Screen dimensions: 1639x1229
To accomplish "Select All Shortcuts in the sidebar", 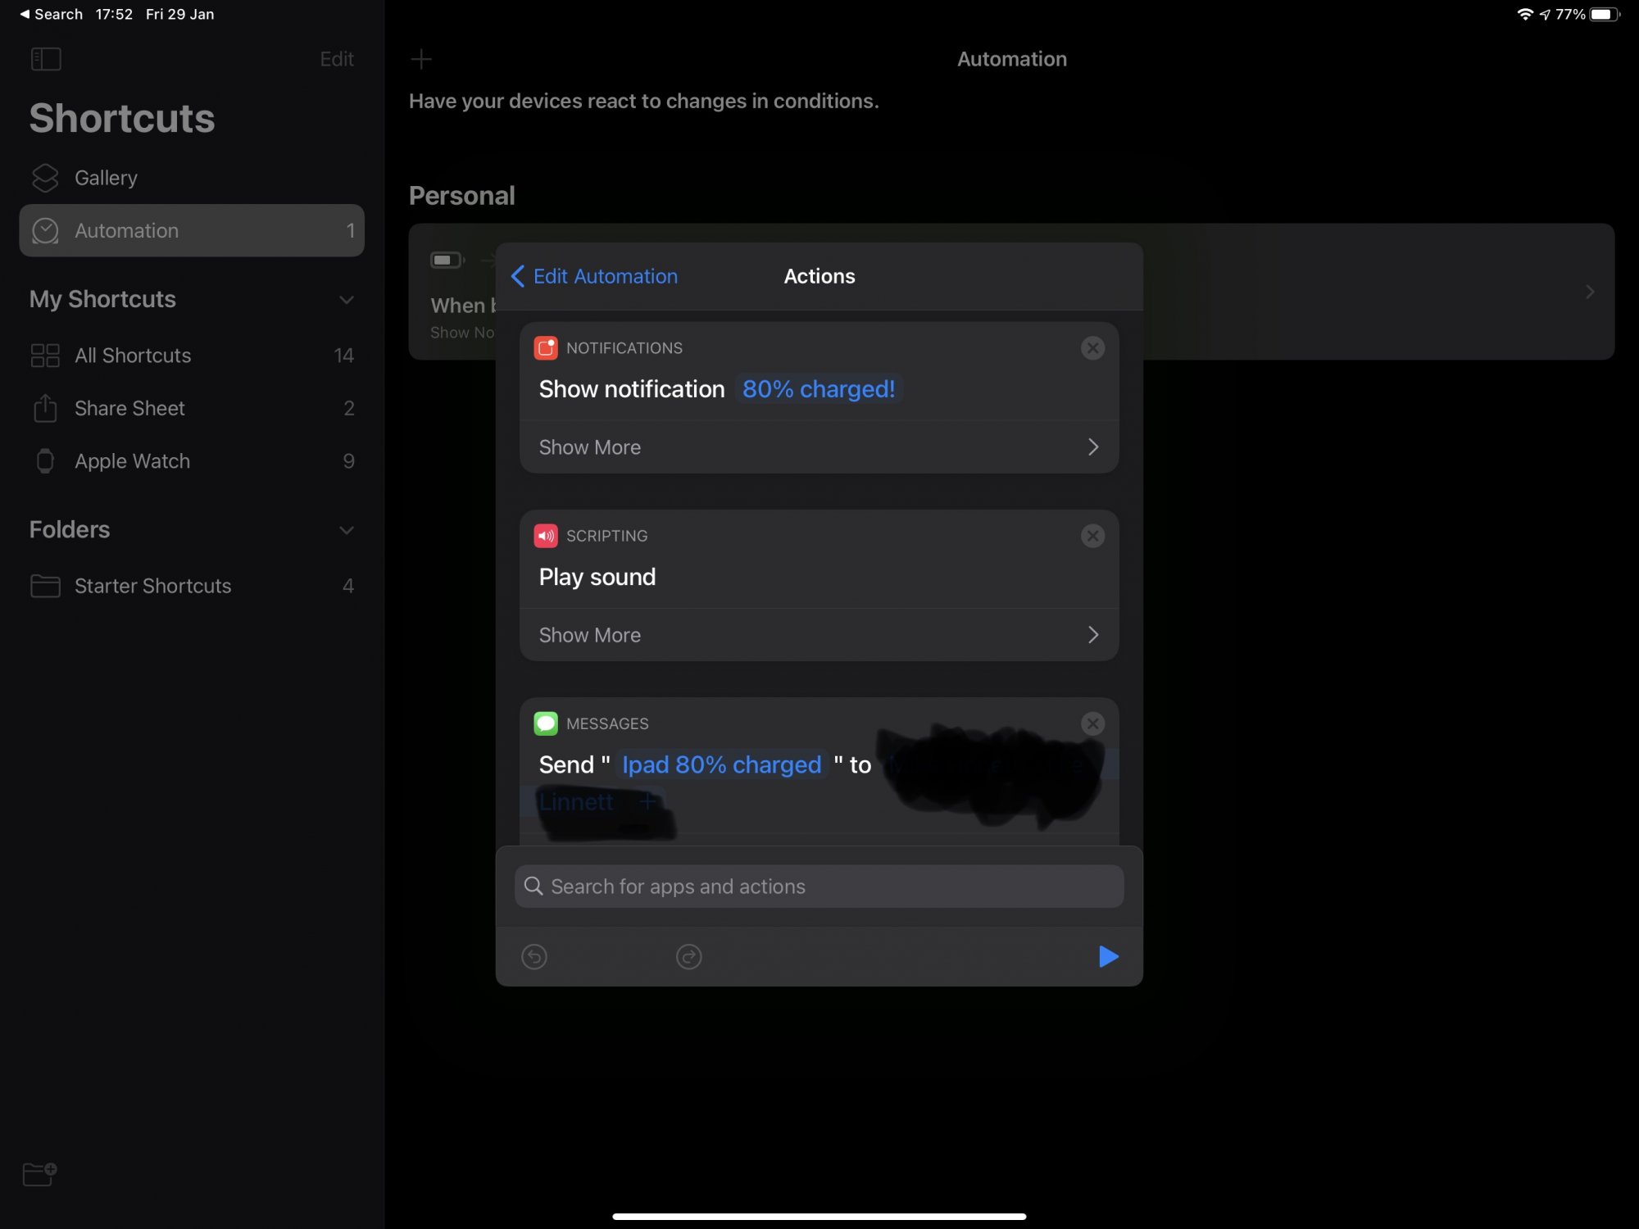I will click(133, 356).
